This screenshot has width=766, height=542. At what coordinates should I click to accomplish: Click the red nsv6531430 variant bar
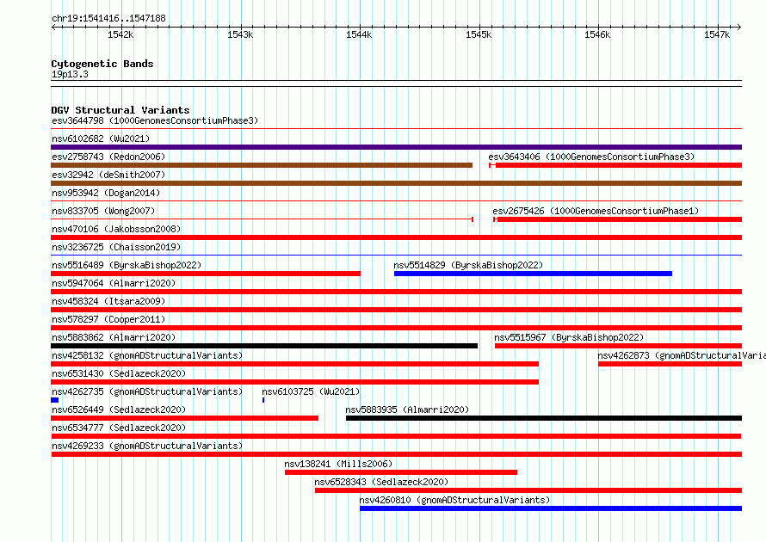pyautogui.click(x=294, y=382)
